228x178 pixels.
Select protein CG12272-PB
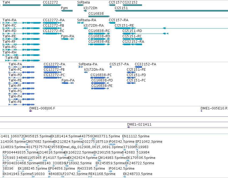pyautogui.click(x=53, y=72)
